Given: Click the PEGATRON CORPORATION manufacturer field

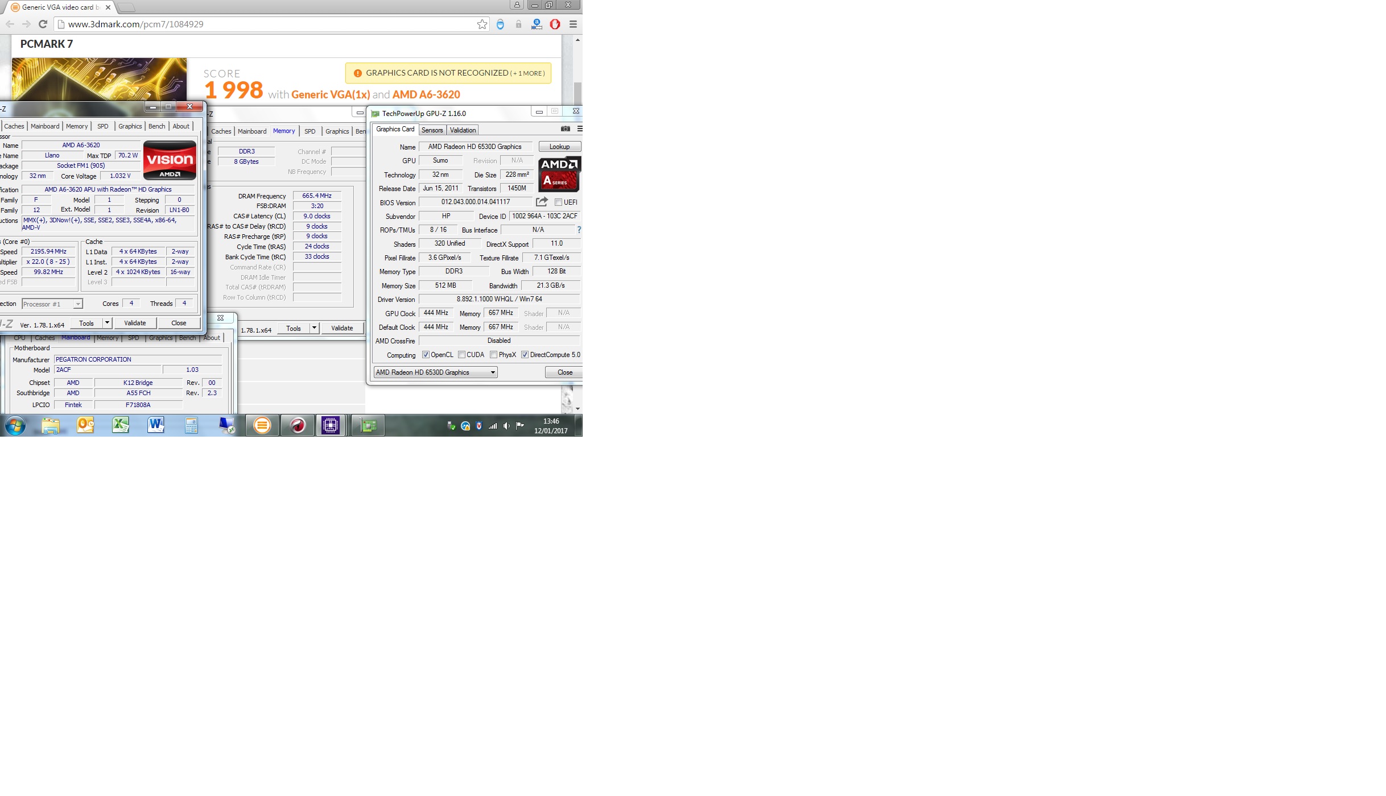Looking at the screenshot, I should pos(138,359).
